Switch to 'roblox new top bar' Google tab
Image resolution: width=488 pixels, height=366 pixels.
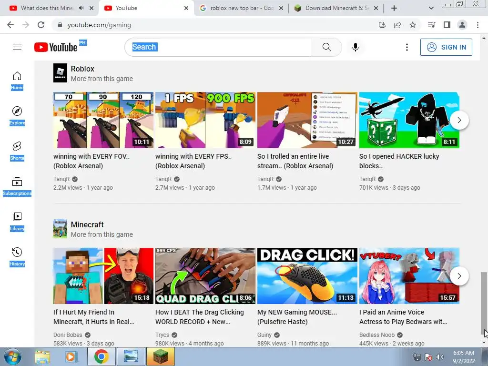242,8
